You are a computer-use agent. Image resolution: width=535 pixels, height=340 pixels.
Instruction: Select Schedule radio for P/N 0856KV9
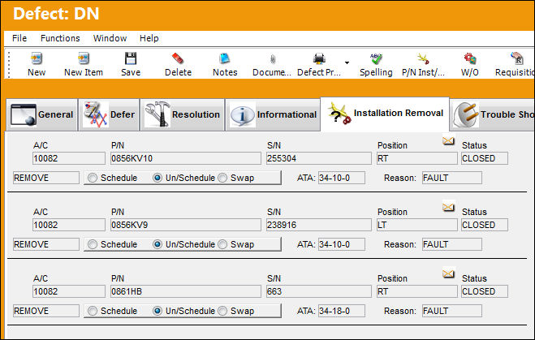coord(93,244)
